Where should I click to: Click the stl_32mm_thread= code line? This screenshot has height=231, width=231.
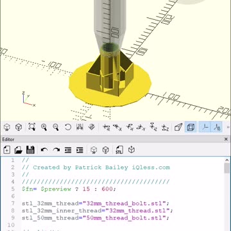pyautogui.click(x=96, y=203)
